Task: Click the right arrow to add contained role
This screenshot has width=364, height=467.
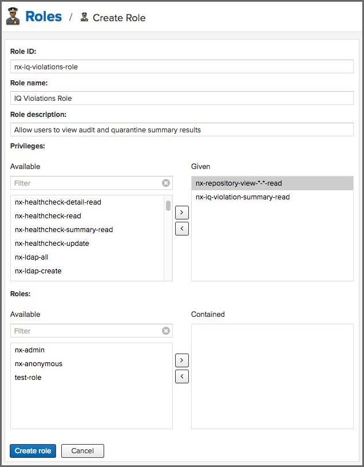Action: 181,360
